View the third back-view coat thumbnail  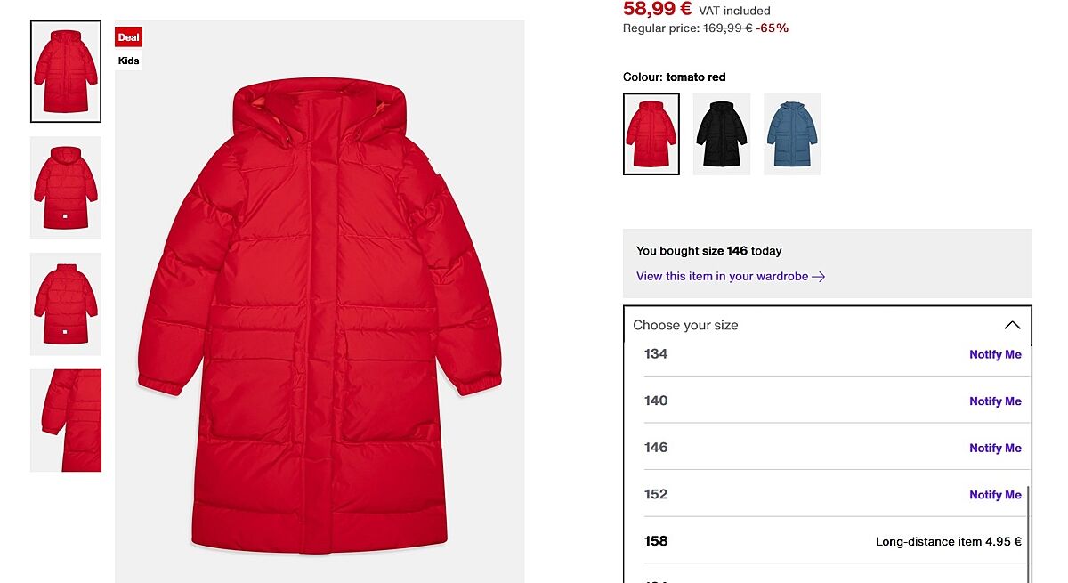click(66, 304)
